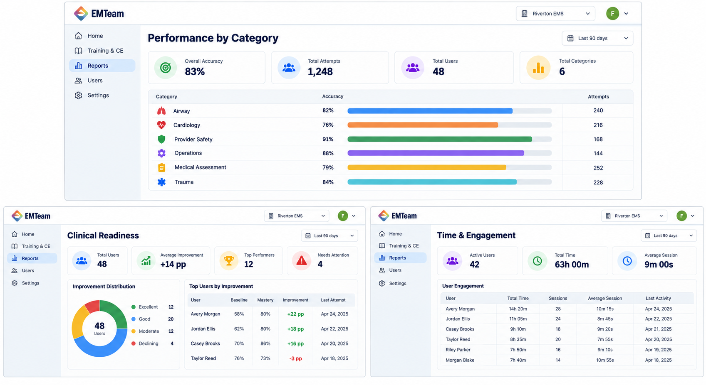Click the donut chart 48 Users center
Screen dimensions: 706x385
tap(99, 329)
